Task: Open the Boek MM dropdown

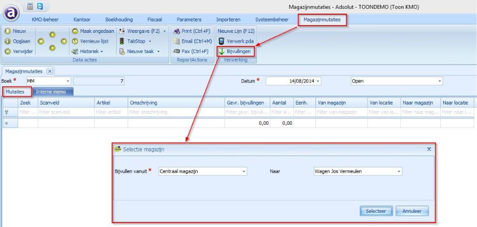Action: (x=68, y=81)
